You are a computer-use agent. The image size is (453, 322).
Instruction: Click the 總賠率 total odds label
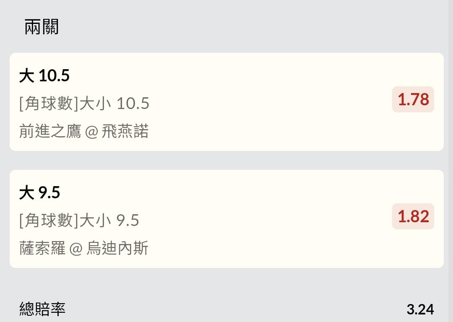pos(42,309)
